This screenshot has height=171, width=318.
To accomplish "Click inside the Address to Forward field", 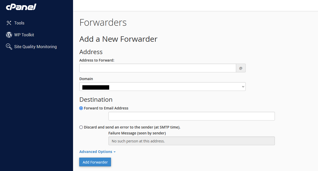I will [x=157, y=68].
